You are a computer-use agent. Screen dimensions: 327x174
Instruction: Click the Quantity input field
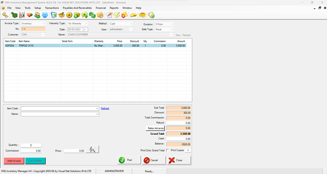tap(31, 145)
